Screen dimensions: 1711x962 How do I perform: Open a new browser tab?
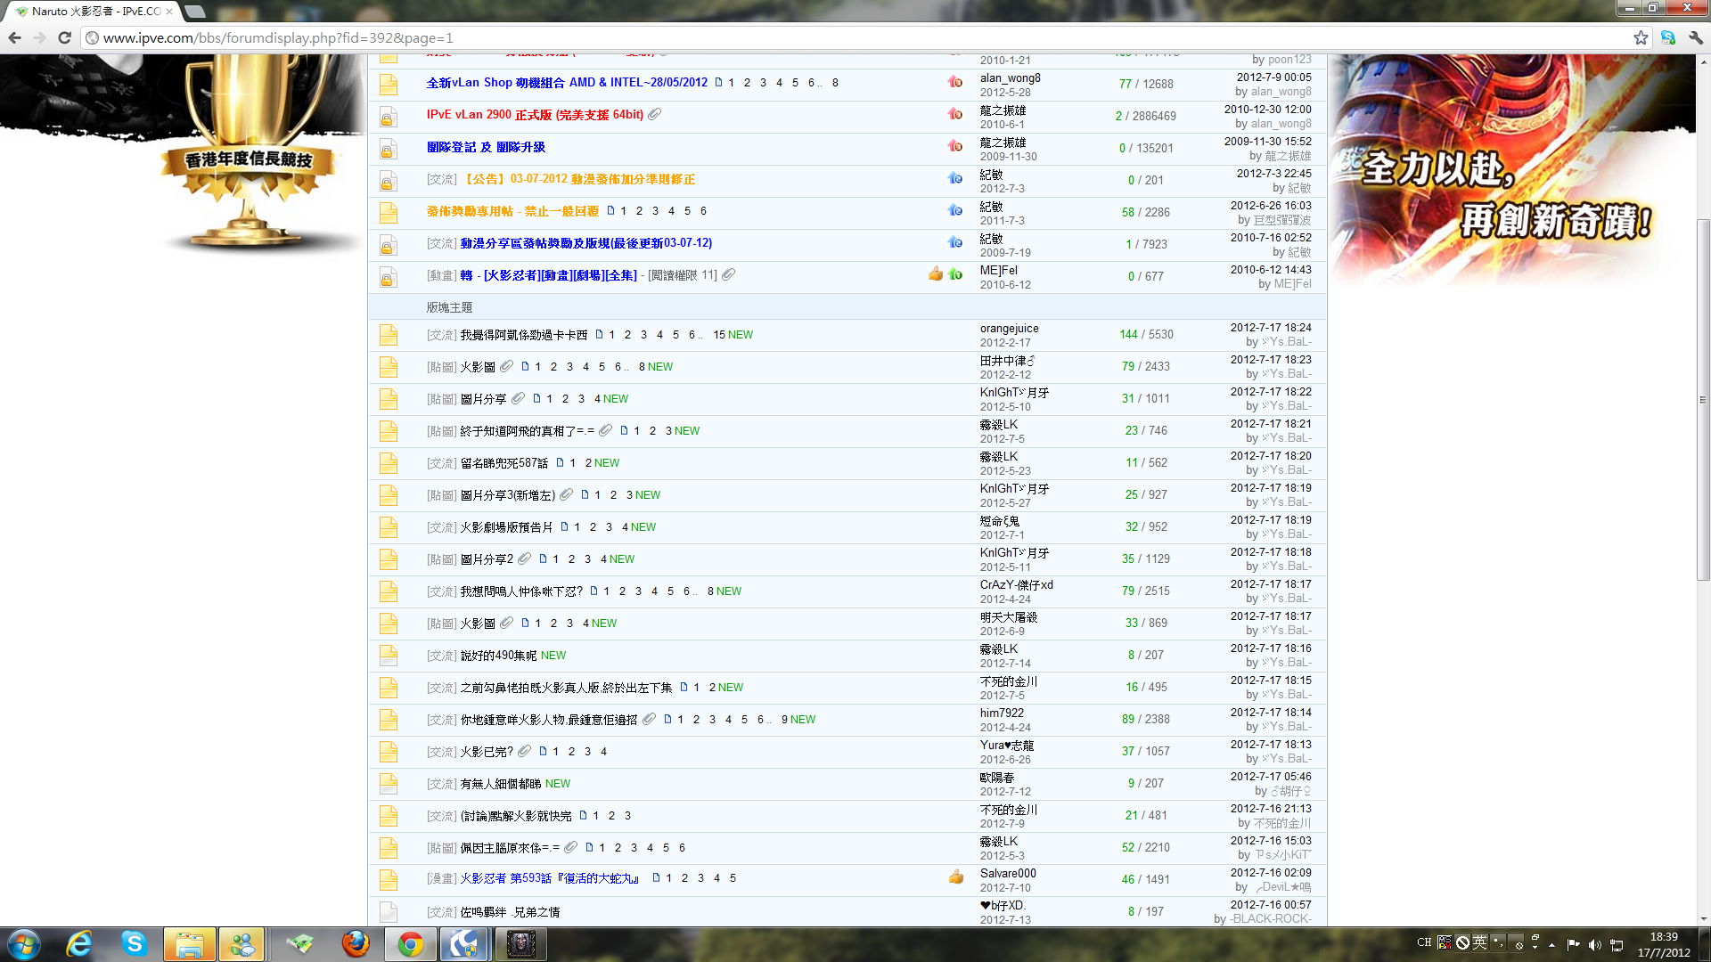[195, 12]
